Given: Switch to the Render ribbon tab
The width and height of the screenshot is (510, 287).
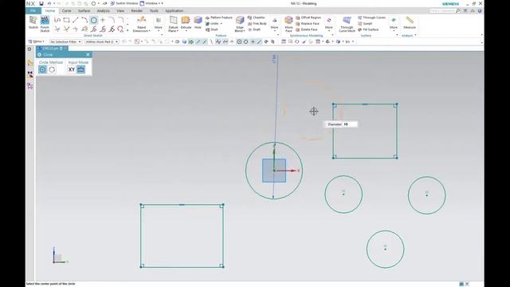Looking at the screenshot, I should tap(136, 10).
